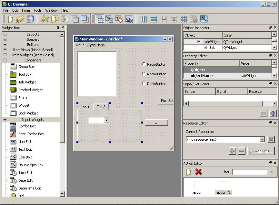Viewport: 279px width, 205px height.
Task: Open the Form menu
Action: (x=26, y=10)
